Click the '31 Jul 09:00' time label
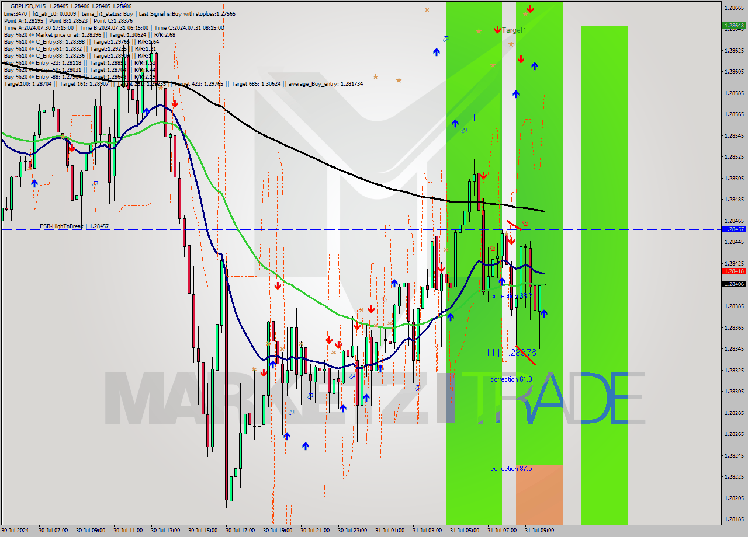Screen dimensions: 748x537 coord(539,531)
